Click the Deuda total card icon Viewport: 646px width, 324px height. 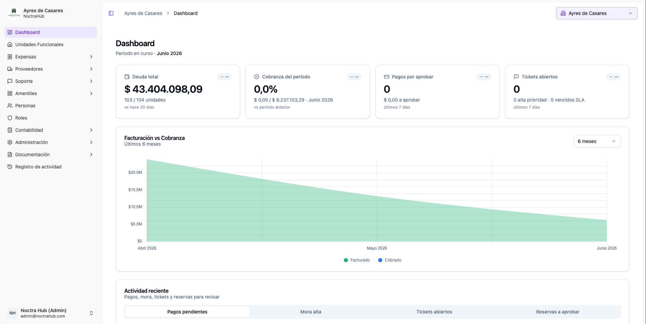[127, 77]
